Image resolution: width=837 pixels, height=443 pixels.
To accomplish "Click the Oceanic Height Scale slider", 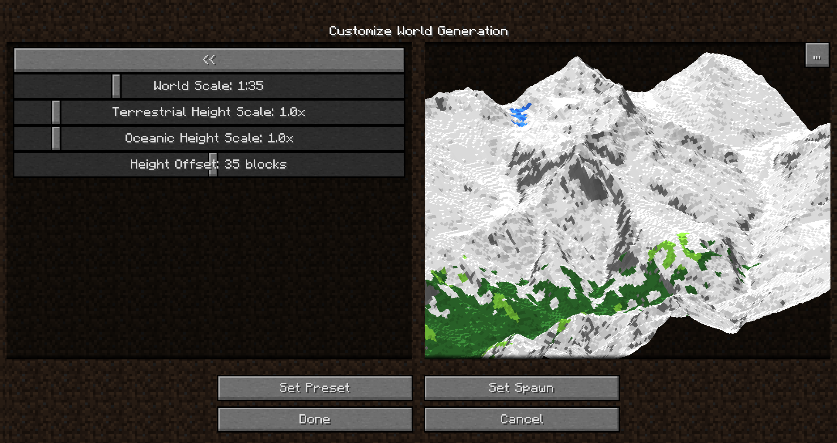I will pos(209,138).
